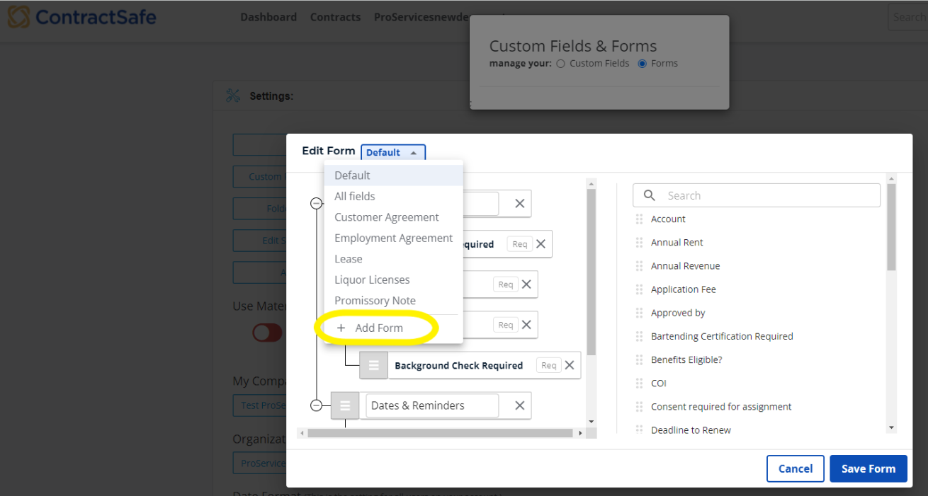Click the Approved by field label
Screen dimensions: 928x496
[678, 313]
